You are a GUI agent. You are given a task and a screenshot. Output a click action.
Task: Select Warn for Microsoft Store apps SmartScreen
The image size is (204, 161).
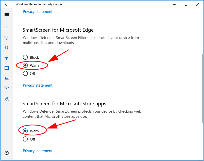25,131
